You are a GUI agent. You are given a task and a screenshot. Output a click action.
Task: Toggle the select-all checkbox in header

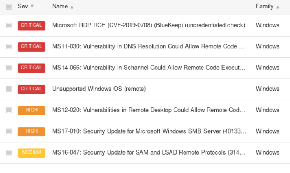point(9,7)
